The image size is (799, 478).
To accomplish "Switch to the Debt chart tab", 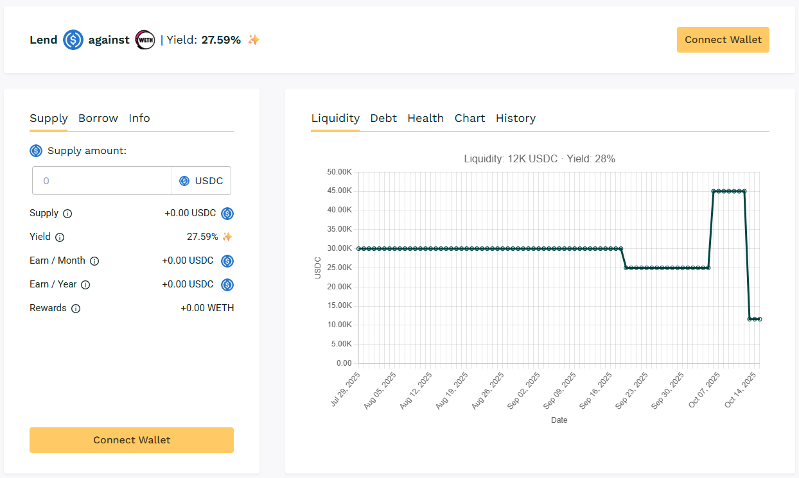I will [x=383, y=118].
